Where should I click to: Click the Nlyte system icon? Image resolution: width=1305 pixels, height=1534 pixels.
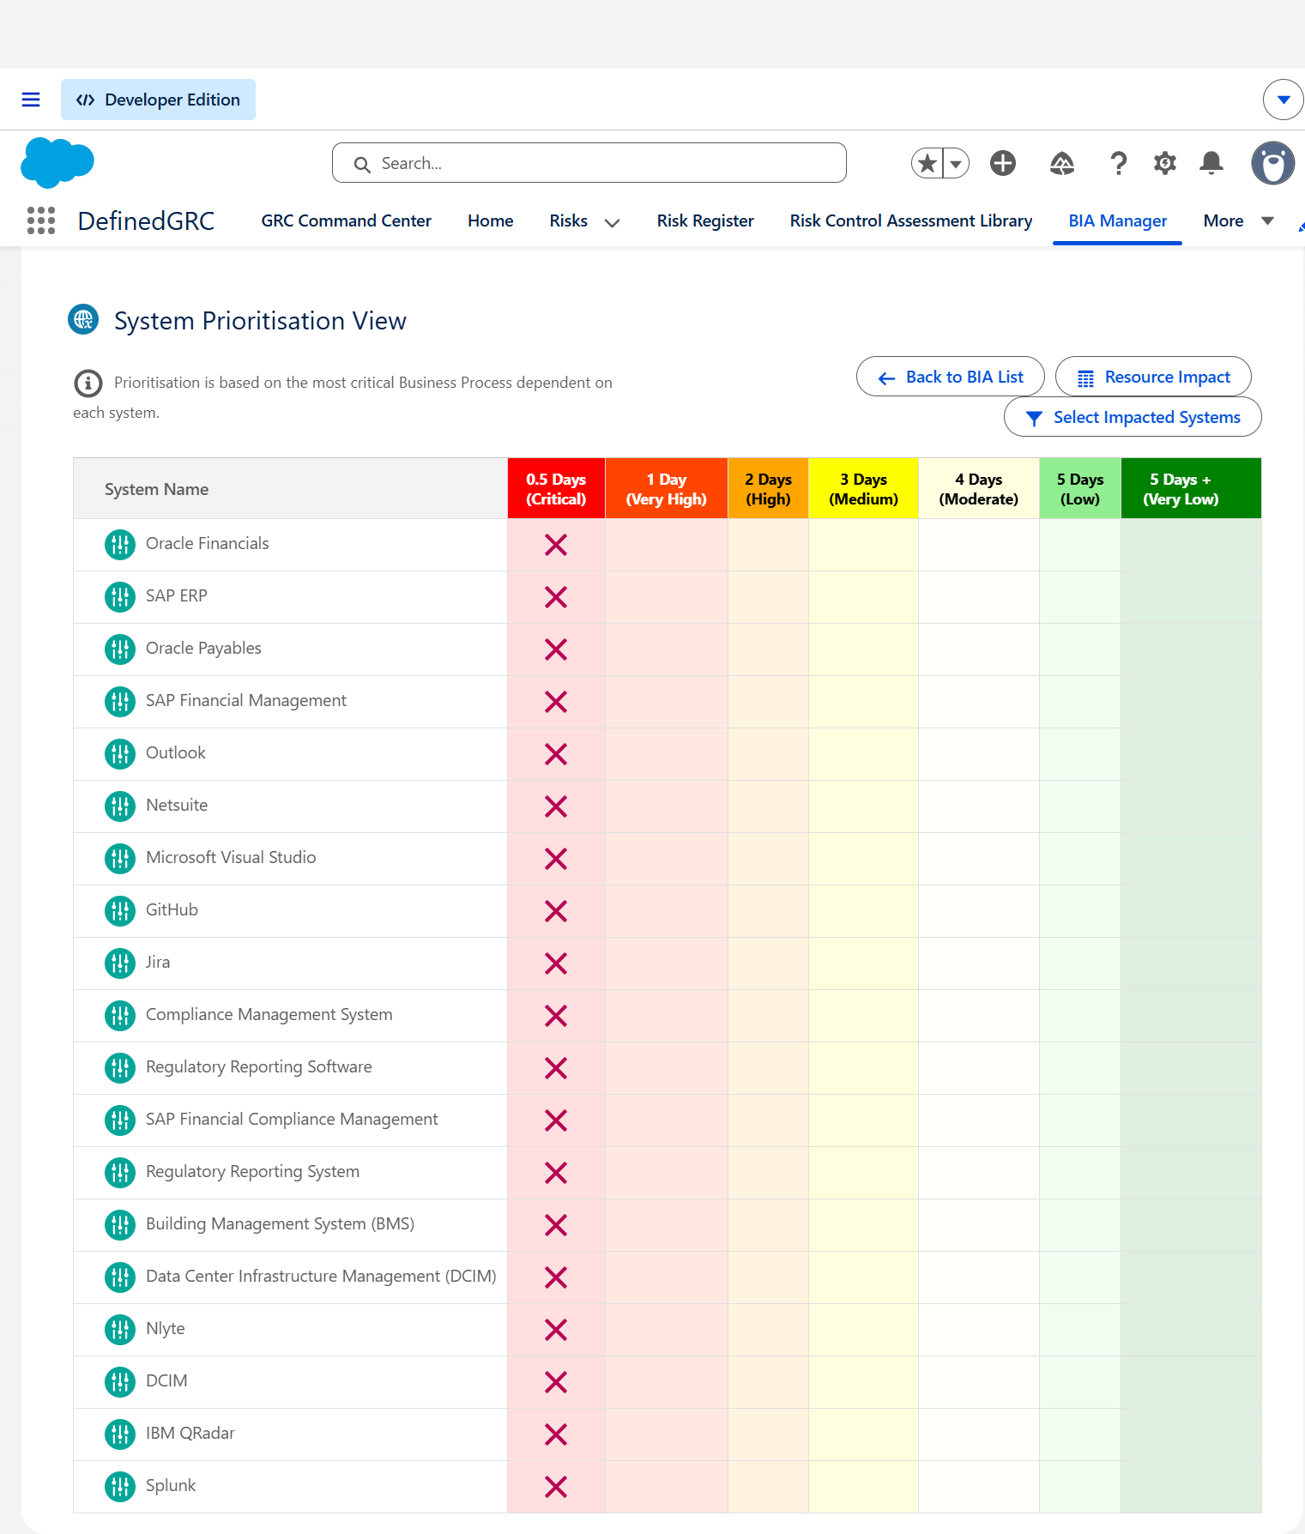pyautogui.click(x=120, y=1329)
